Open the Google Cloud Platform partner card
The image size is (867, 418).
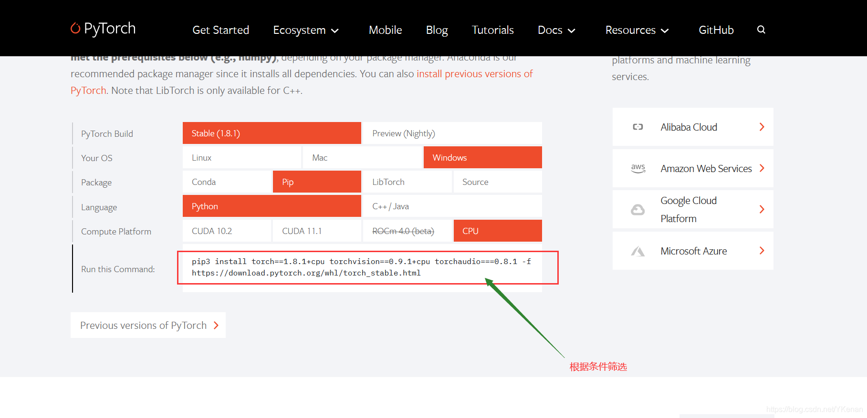pos(693,209)
